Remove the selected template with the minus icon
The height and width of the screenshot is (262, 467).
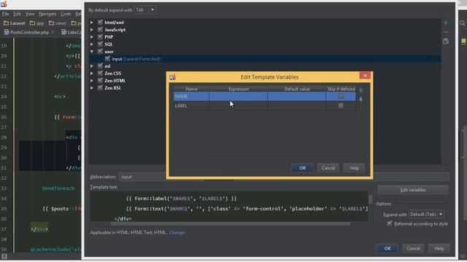tap(446, 32)
